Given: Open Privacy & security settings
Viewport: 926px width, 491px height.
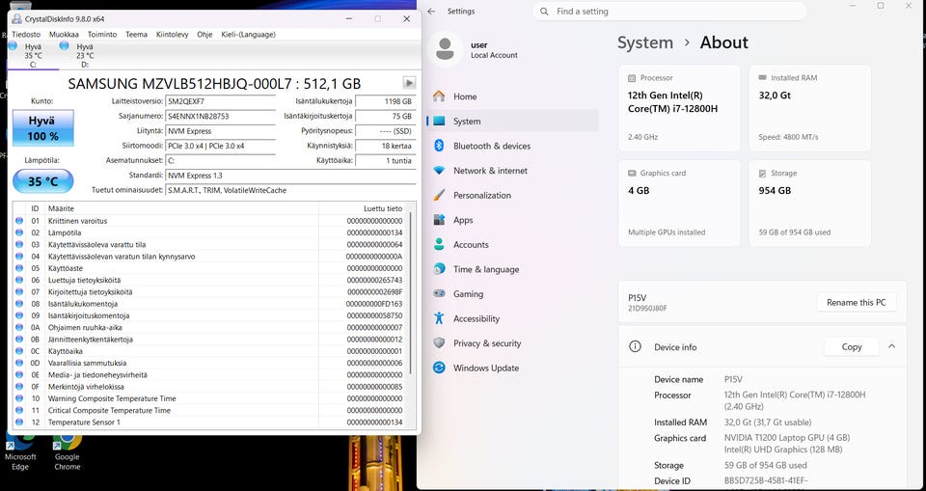Looking at the screenshot, I should 512,343.
